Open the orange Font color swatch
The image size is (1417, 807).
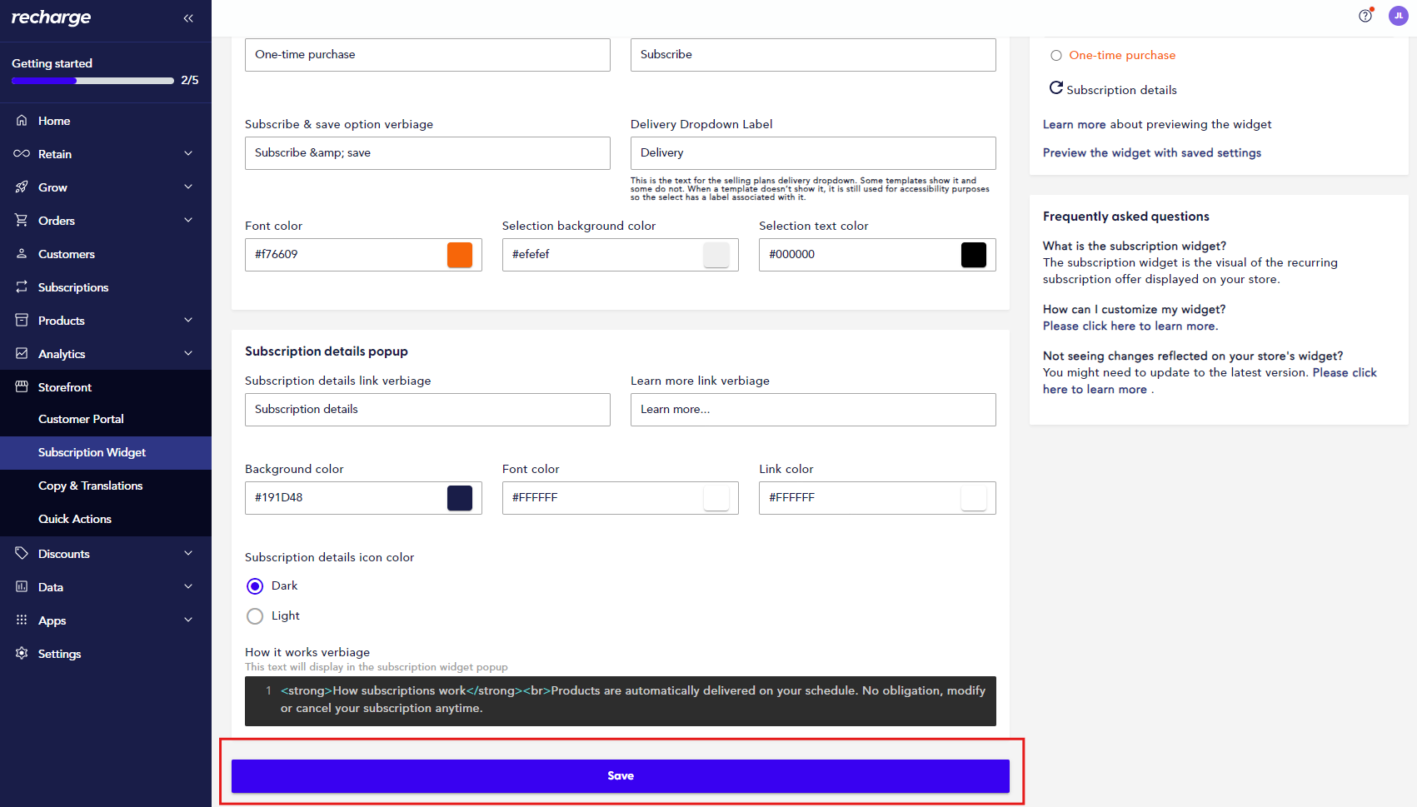click(460, 255)
